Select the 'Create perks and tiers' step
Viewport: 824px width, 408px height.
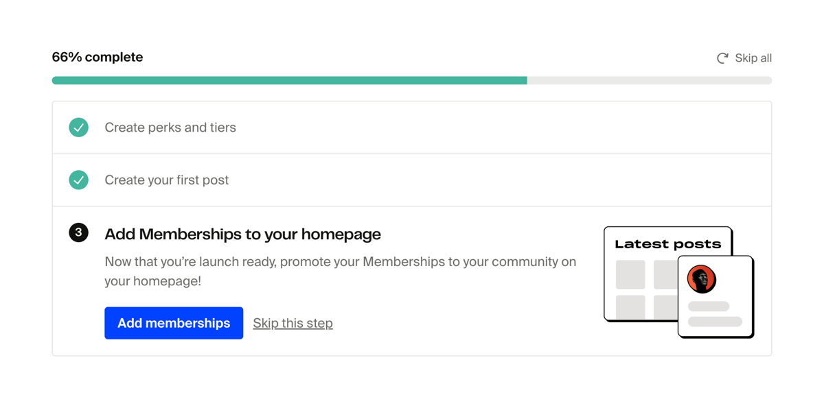(170, 128)
